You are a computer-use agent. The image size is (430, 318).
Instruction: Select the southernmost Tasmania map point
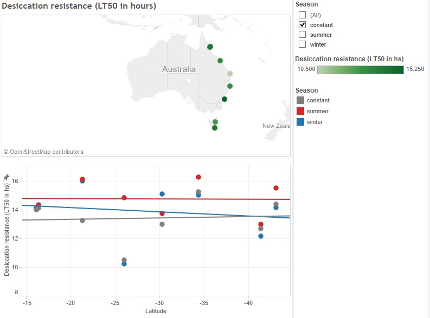(215, 128)
